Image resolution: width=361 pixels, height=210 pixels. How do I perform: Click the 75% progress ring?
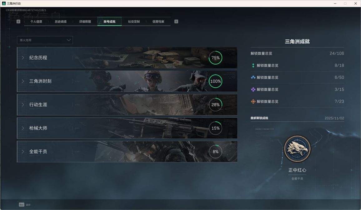point(215,58)
